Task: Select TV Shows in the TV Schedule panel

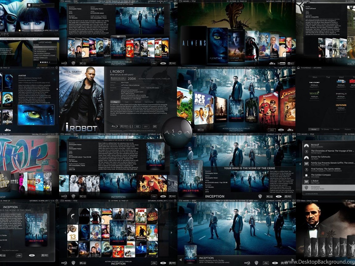Action: (x=325, y=129)
